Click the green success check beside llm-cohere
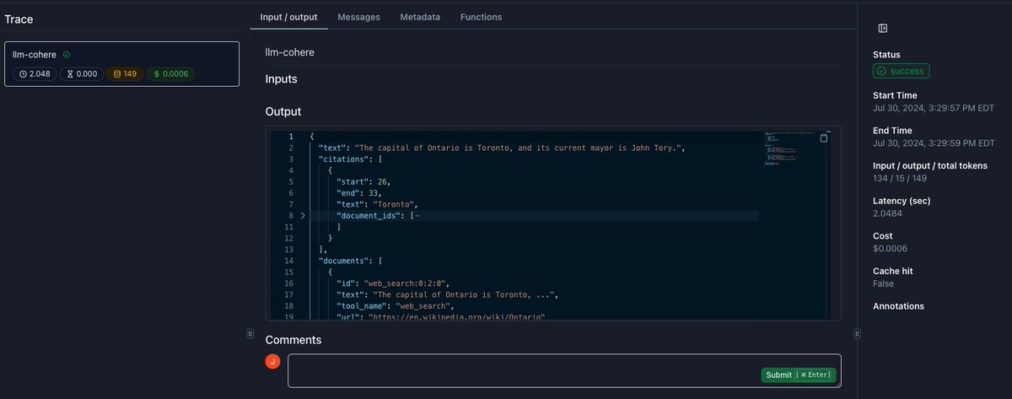 click(67, 55)
